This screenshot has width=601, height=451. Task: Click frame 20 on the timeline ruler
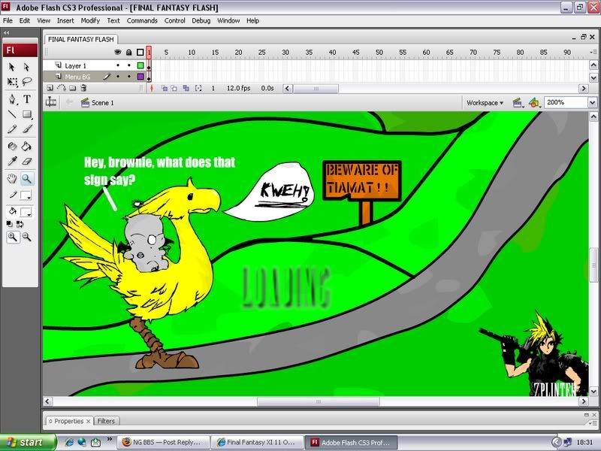[x=238, y=52]
